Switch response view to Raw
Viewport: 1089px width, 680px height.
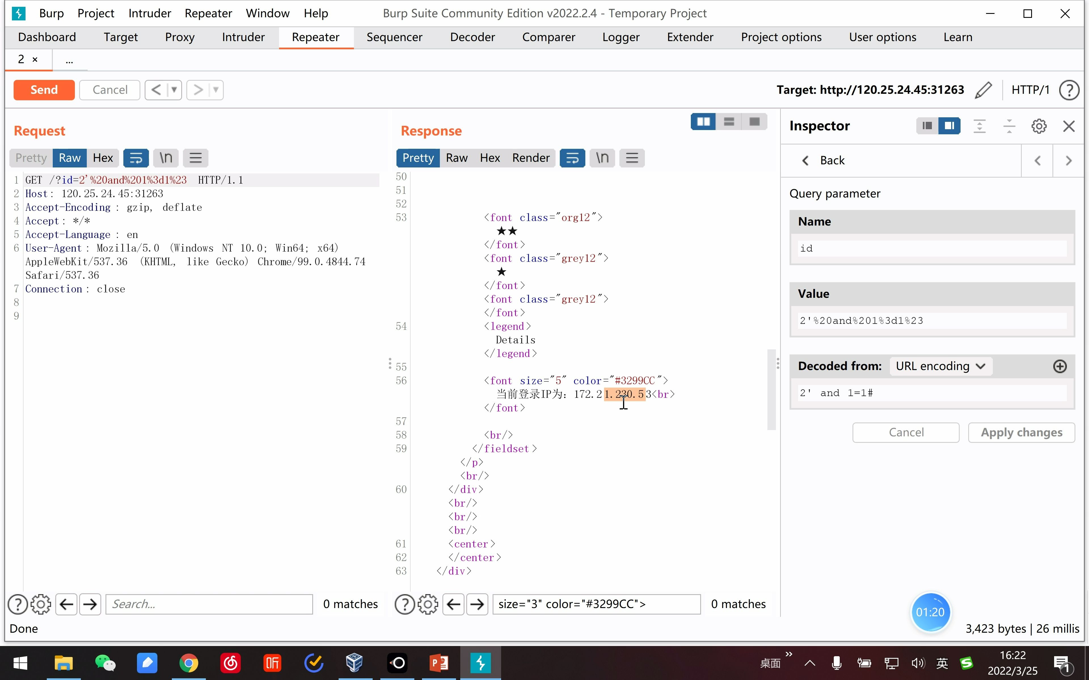[x=457, y=158]
